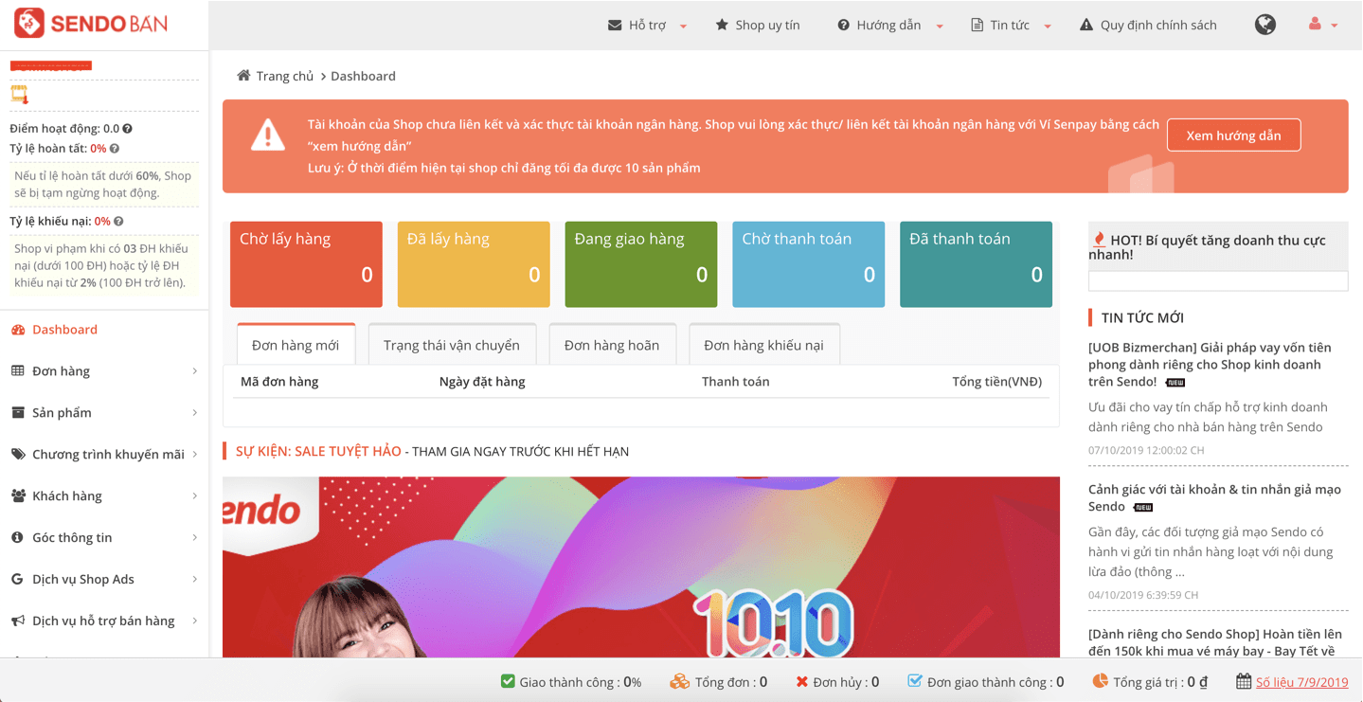Viewport: 1363px width, 702px height.
Task: Expand the Hướng dẫn dropdown arrow
Action: (x=940, y=27)
